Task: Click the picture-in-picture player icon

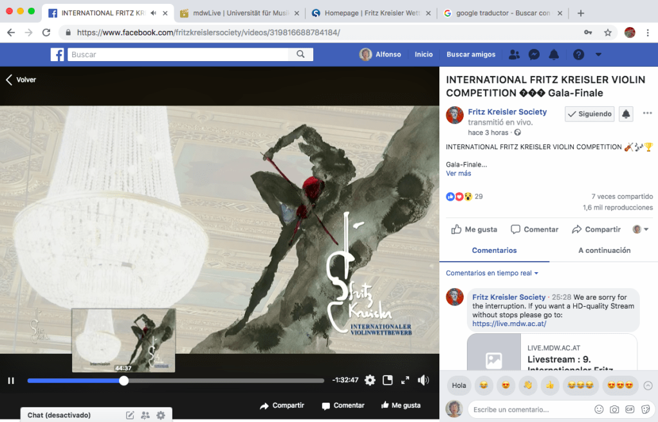Action: 388,380
